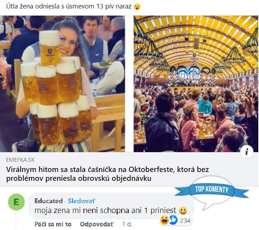Open the Oktoberfest tent hall photo
The width and height of the screenshot is (259, 230).
point(196,84)
